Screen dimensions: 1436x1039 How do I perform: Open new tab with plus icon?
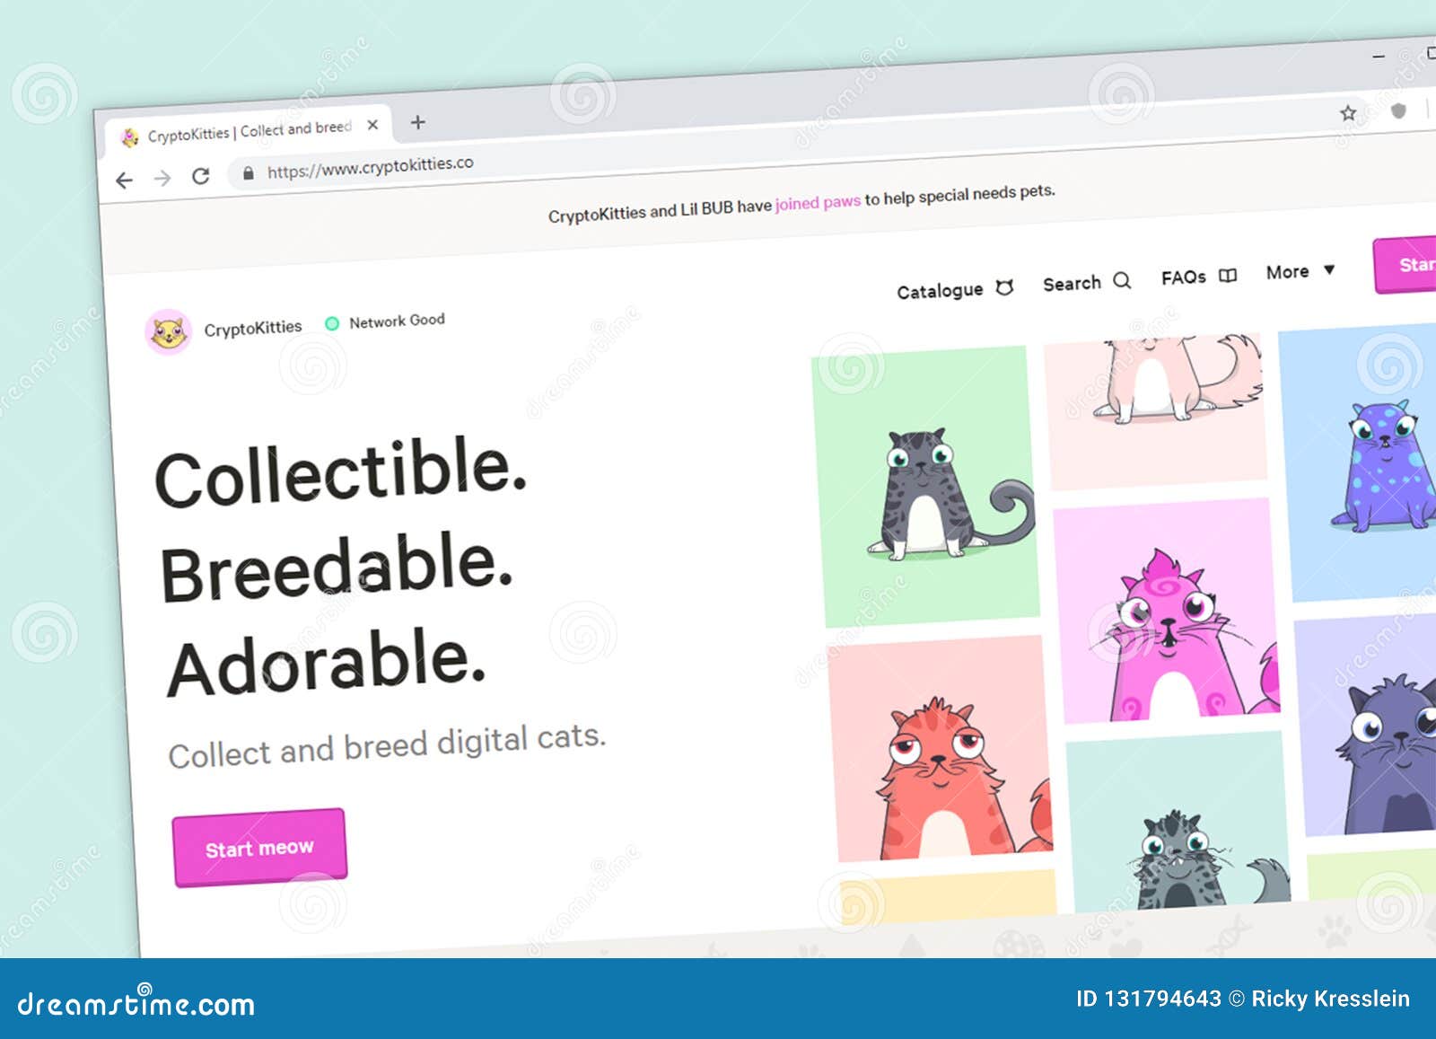click(x=418, y=122)
